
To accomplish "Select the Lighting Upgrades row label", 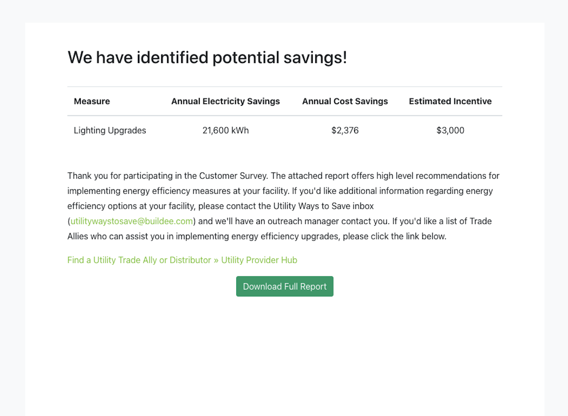I will tap(110, 130).
